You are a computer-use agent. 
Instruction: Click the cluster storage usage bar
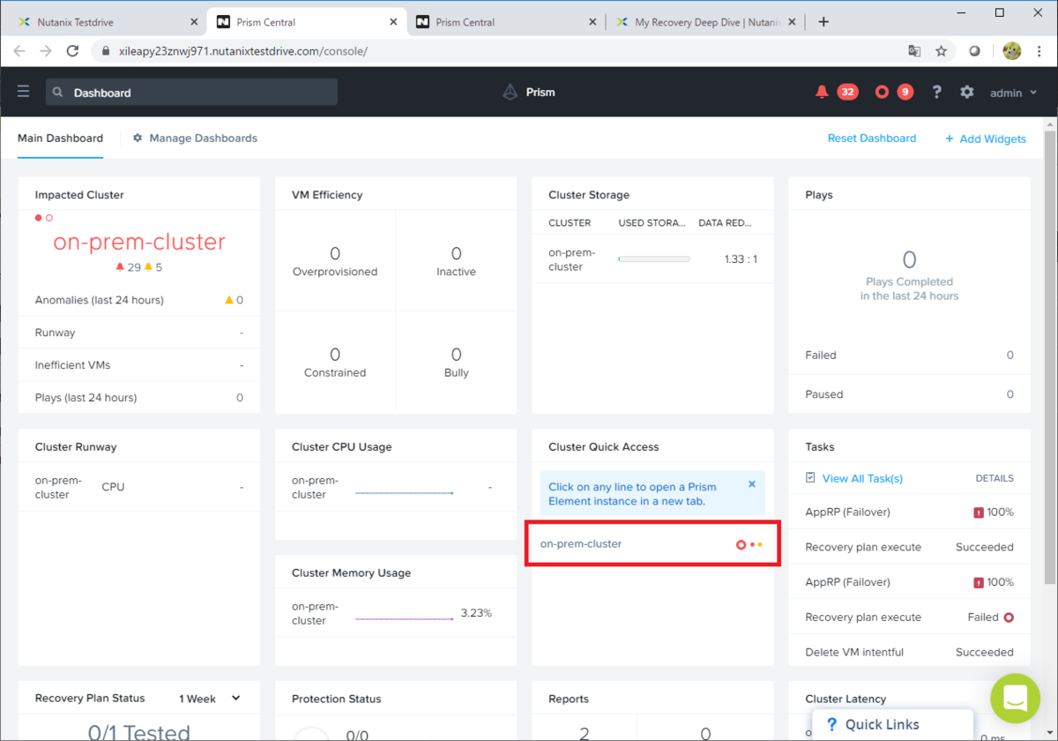click(x=654, y=259)
